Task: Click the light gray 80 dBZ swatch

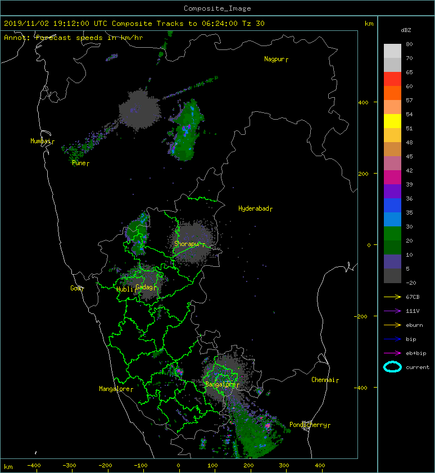Action: tap(392, 51)
